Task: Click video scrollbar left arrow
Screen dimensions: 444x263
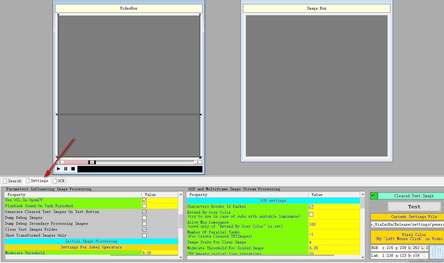Action: click(x=60, y=162)
